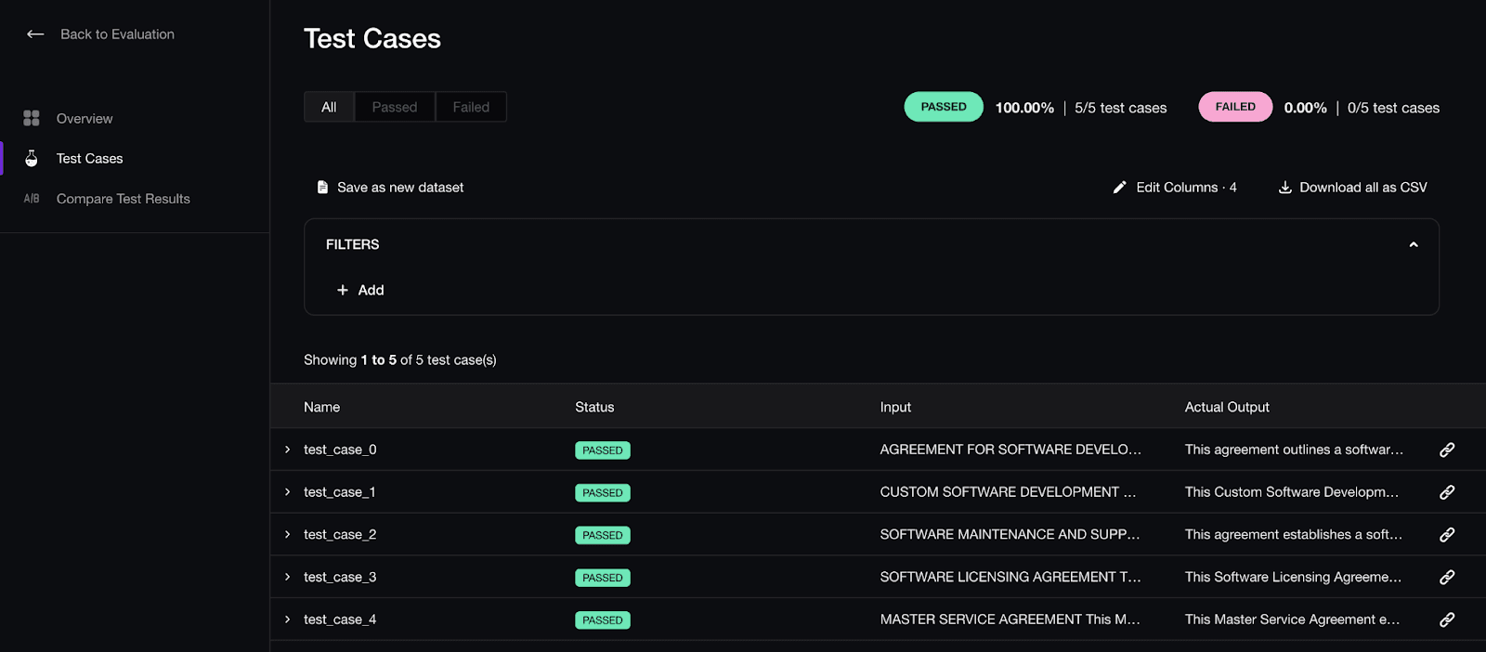Open Overview via grid icon
The width and height of the screenshot is (1486, 652).
[32, 118]
